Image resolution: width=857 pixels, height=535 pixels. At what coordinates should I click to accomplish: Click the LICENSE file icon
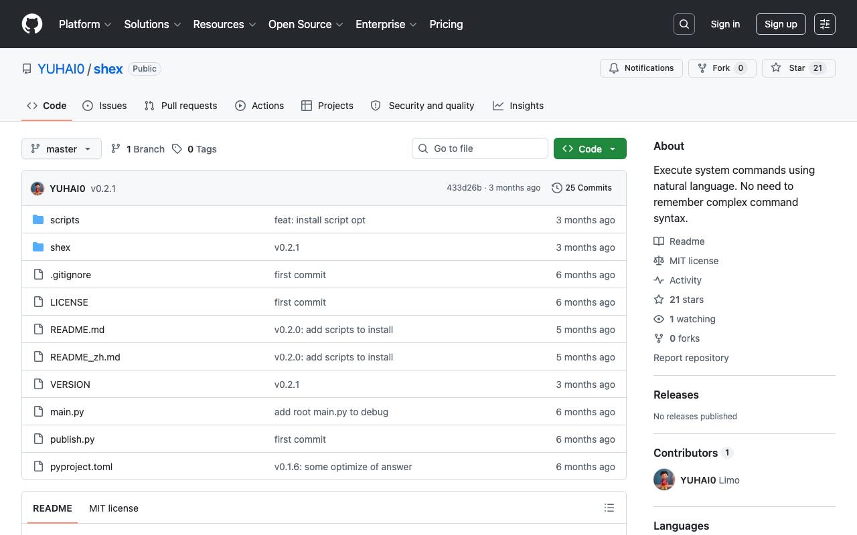(x=38, y=302)
